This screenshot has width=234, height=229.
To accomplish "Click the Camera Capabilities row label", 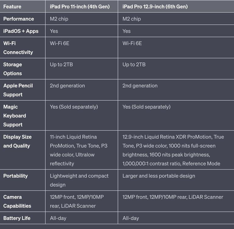I will tap(17, 202).
